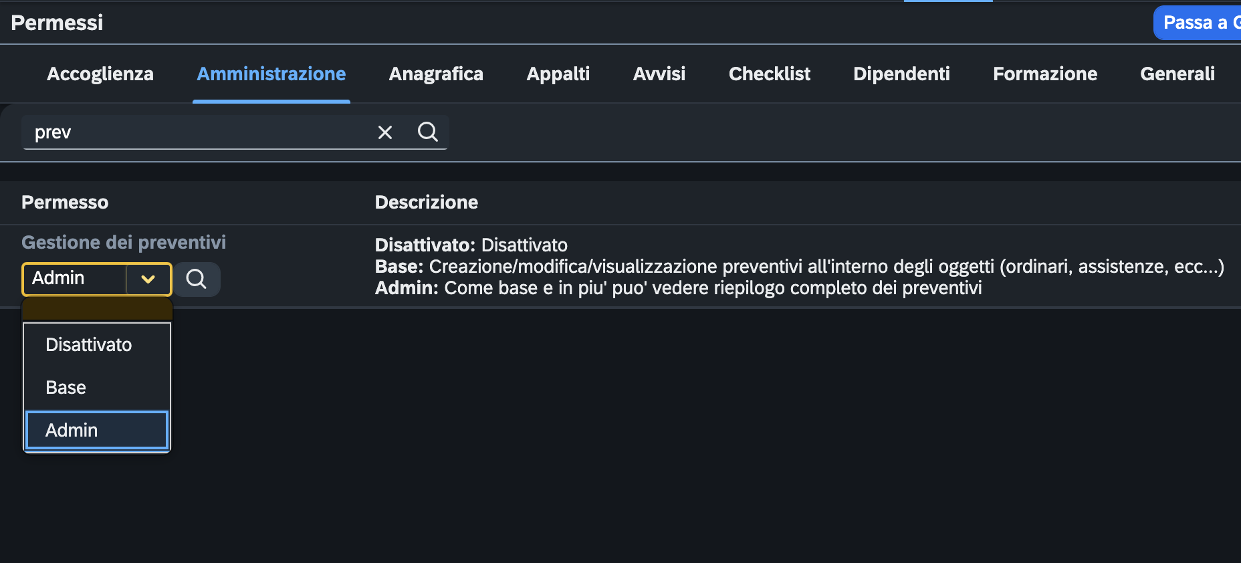
Task: Click the blue Passa a button
Action: (x=1198, y=23)
